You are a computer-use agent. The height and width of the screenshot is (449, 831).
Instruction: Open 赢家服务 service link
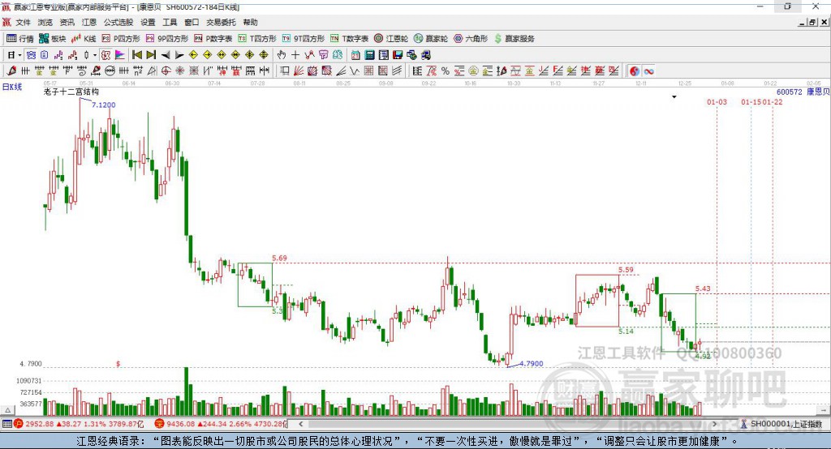[514, 39]
